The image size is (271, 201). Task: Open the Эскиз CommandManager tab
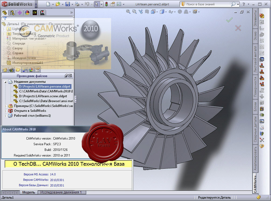(255, 36)
